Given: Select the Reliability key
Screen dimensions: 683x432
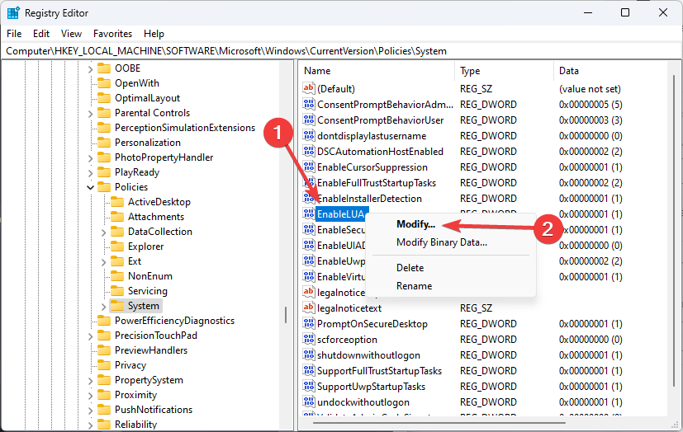Looking at the screenshot, I should 135,425.
